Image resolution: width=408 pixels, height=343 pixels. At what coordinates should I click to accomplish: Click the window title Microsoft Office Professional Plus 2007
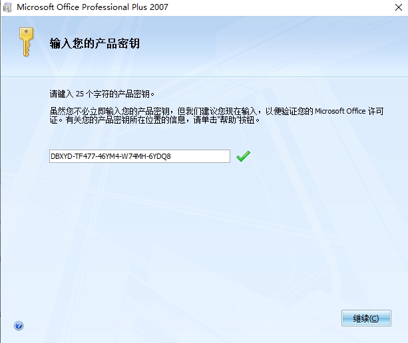point(92,7)
